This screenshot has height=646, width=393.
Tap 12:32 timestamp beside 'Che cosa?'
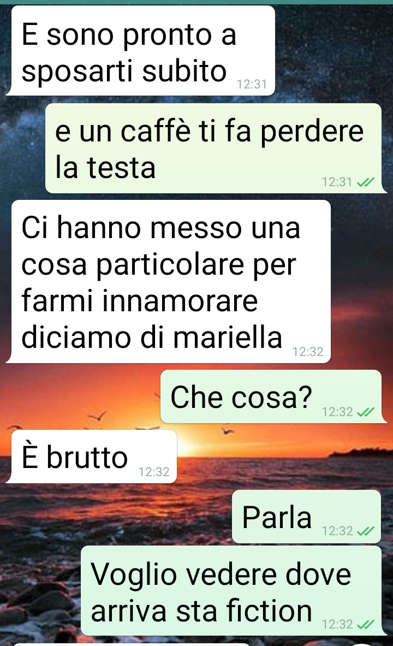pos(337,412)
